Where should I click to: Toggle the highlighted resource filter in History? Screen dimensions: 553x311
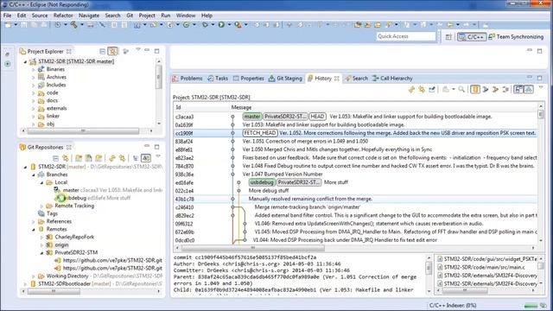(x=475, y=89)
